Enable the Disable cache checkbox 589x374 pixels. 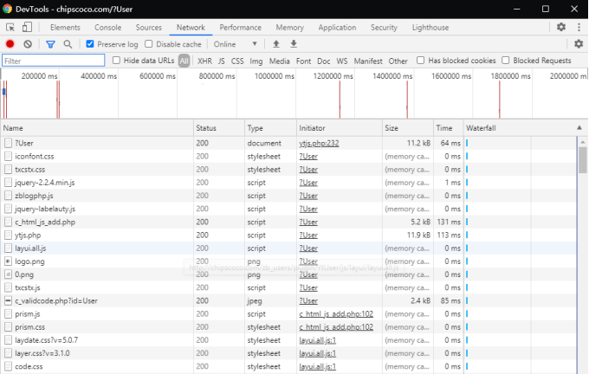149,44
